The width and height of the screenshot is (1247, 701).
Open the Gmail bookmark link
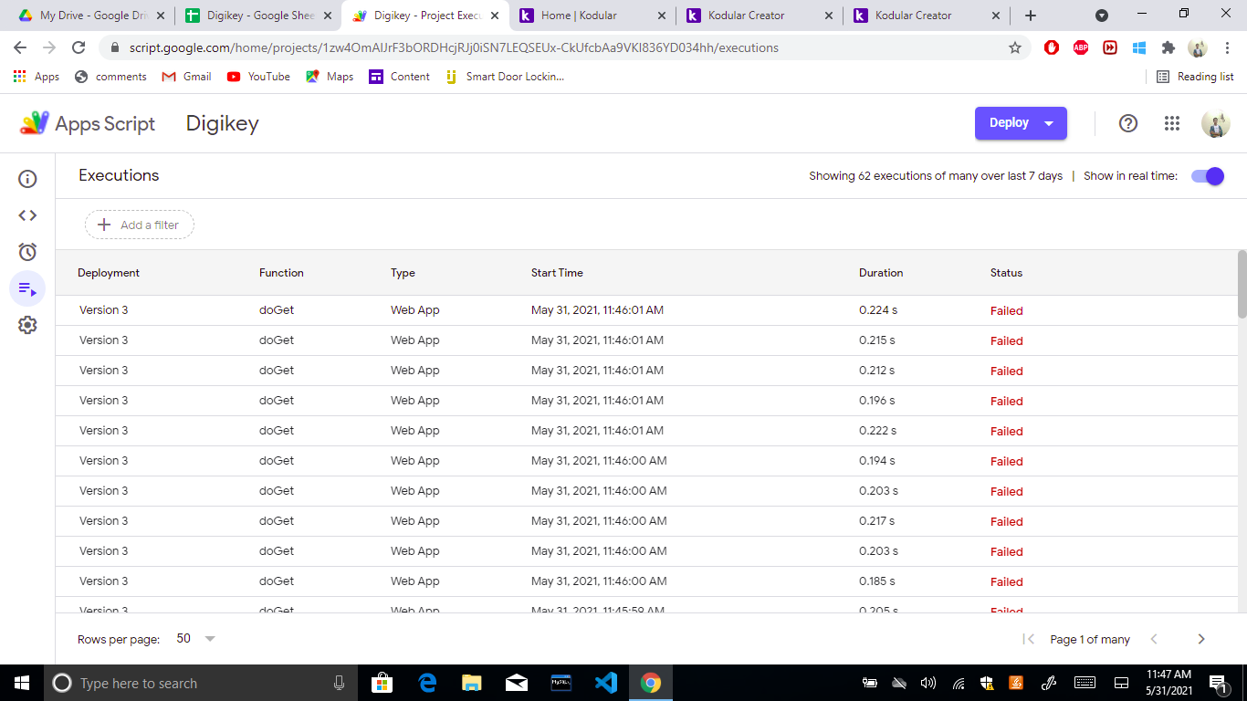click(x=185, y=77)
